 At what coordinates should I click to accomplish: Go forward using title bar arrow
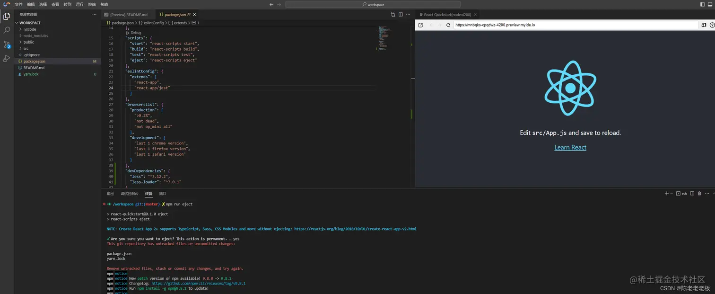[x=279, y=4]
